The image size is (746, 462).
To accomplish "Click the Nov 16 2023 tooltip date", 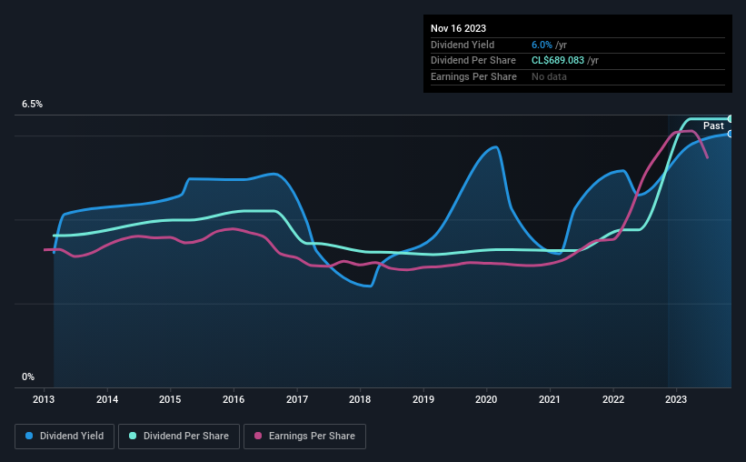I will pos(458,28).
